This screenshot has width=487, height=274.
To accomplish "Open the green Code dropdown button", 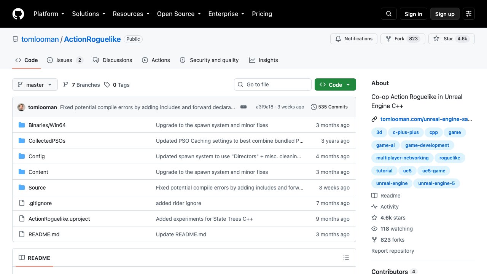I will pyautogui.click(x=335, y=84).
